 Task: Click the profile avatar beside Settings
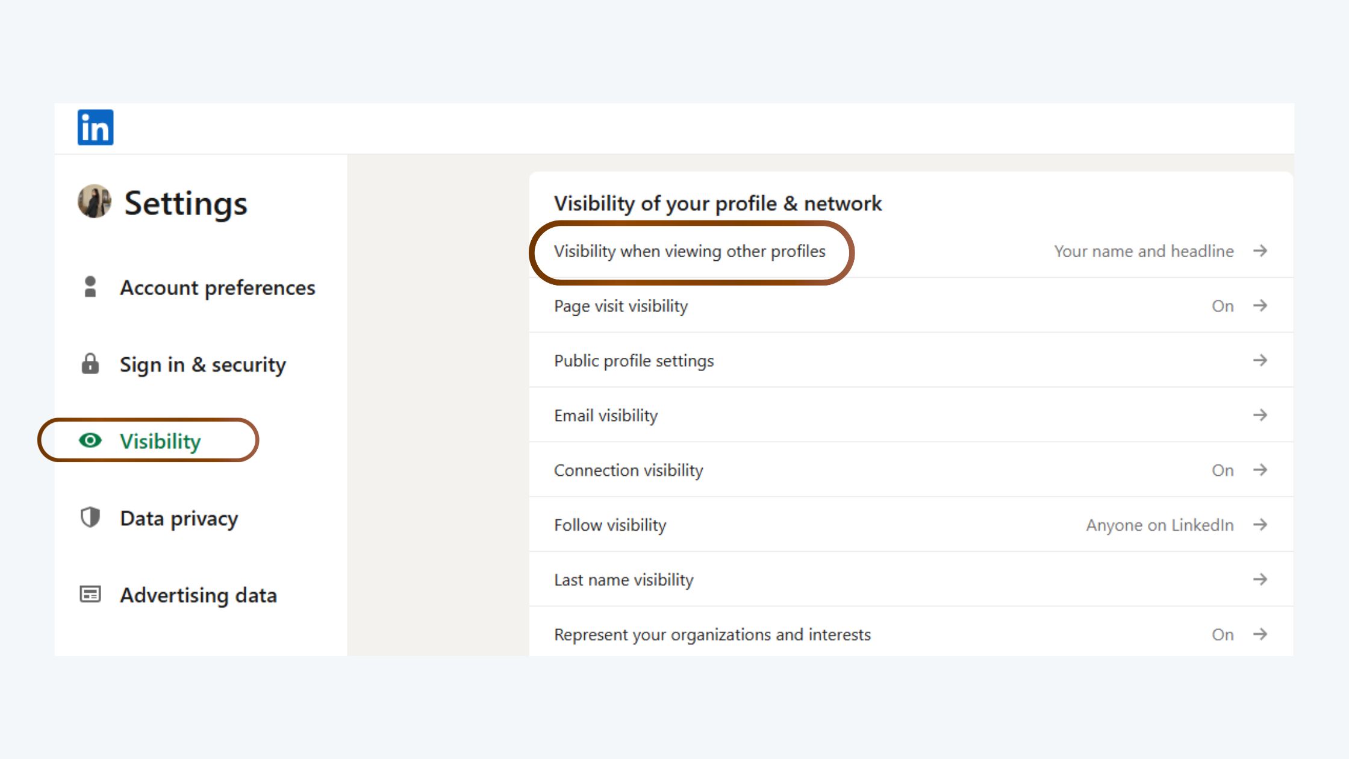tap(95, 201)
